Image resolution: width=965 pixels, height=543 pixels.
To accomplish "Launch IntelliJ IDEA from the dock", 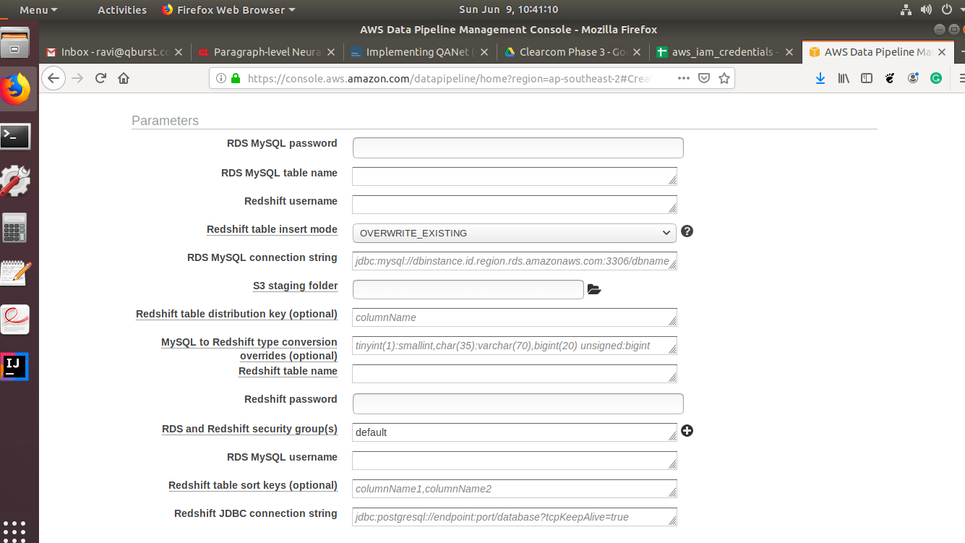I will 15,367.
